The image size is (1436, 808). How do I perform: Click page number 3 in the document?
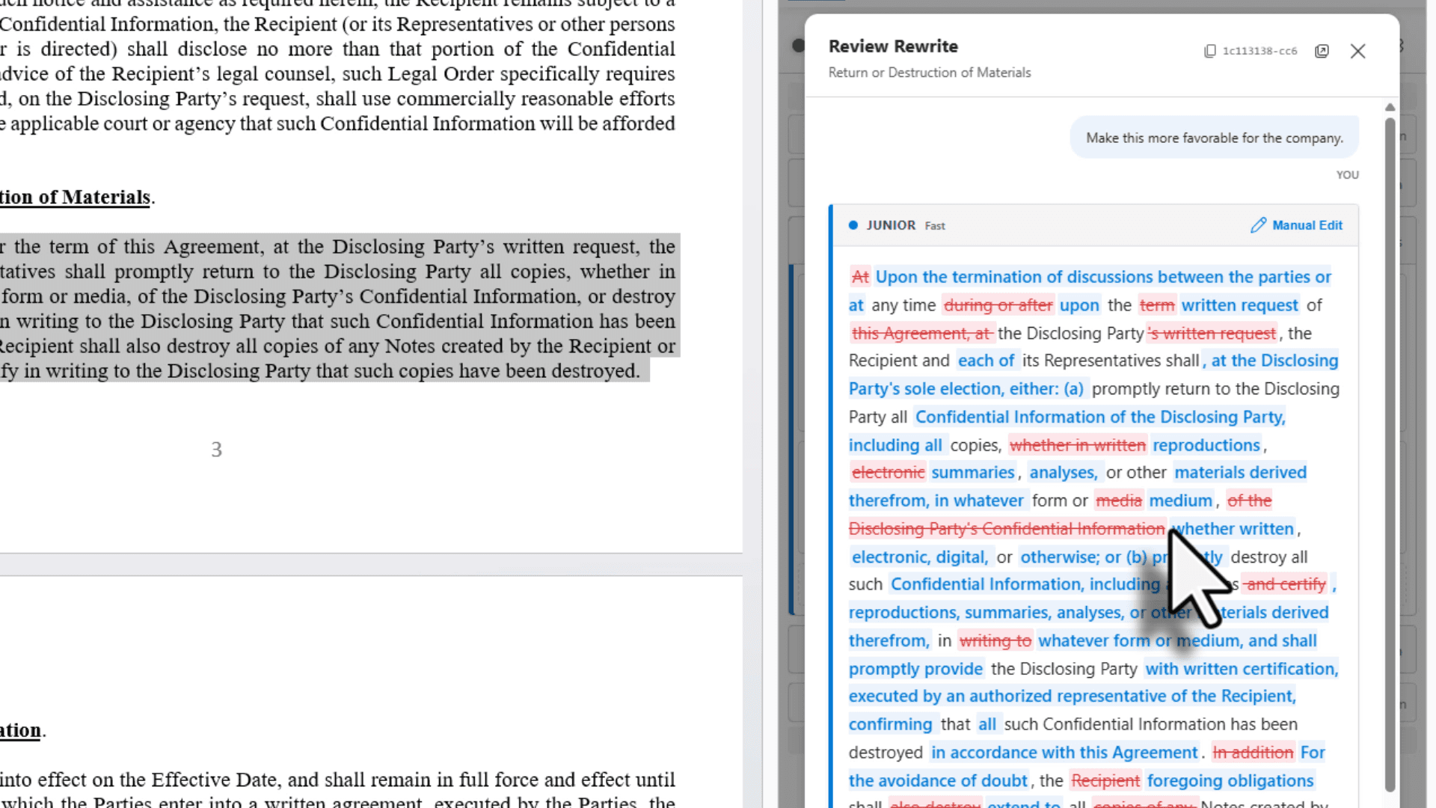pos(216,450)
